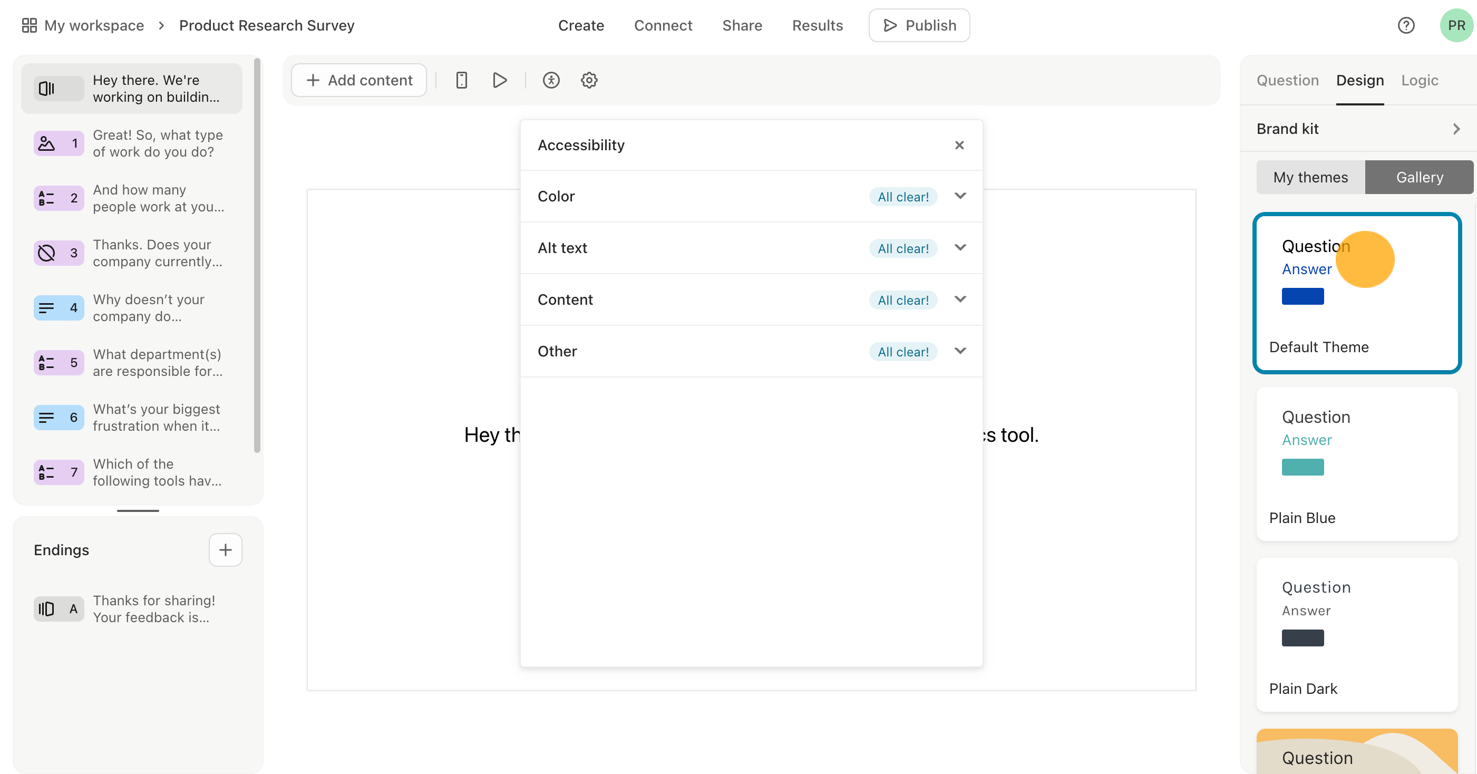Go to the Connect tab

663,25
